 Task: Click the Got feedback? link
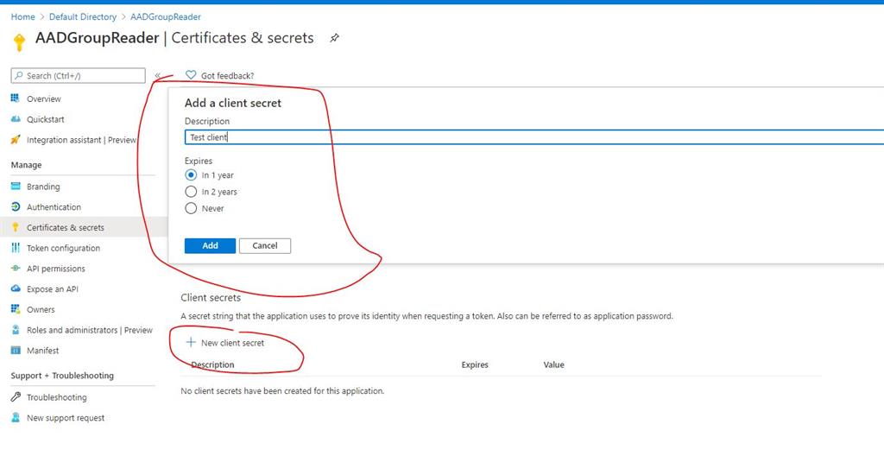(x=228, y=76)
